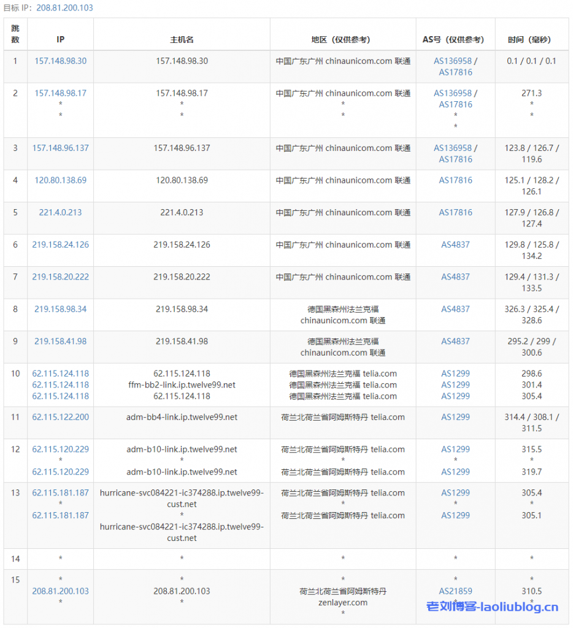Open IP link 157.148.96.137
Screen dimensions: 573x628
60,148
